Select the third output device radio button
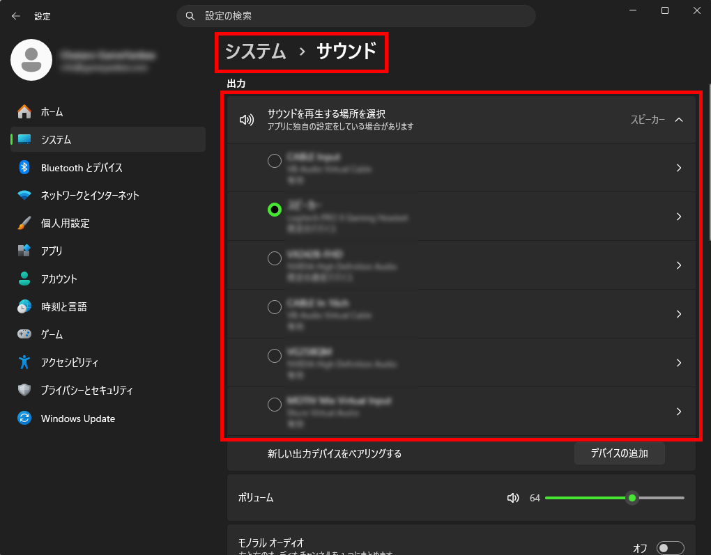Viewport: 711px width, 555px height. click(275, 258)
